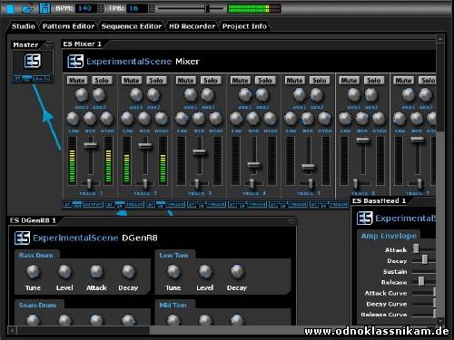454x340 pixels.
Task: Mute mixer track 5
Action: pyautogui.click(x=294, y=81)
